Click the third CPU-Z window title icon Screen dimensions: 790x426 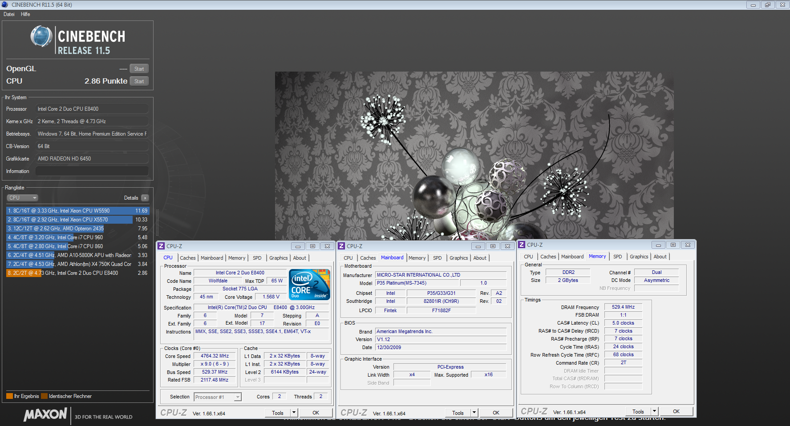pyautogui.click(x=522, y=245)
